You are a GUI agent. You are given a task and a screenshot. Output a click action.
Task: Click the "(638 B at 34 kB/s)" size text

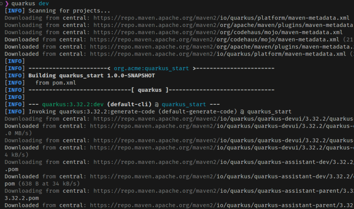click(x=49, y=184)
